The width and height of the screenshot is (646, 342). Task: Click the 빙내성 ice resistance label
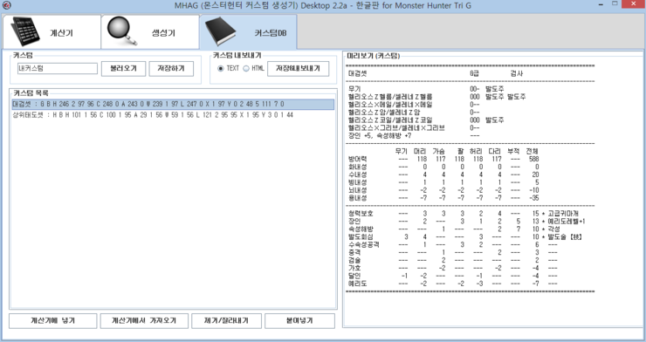click(x=357, y=182)
